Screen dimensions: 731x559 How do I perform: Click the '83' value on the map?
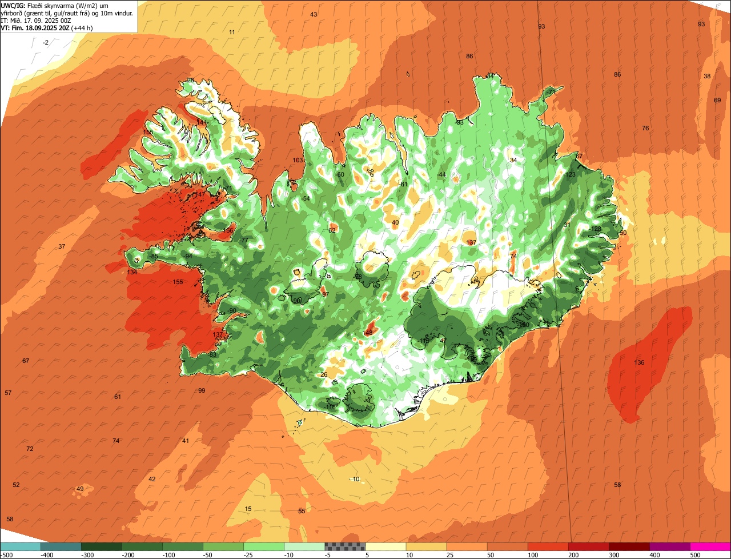[213, 354]
